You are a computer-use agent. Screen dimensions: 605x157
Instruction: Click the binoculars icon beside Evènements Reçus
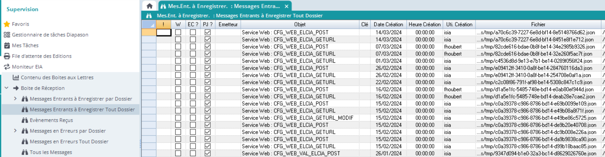coord(25,120)
